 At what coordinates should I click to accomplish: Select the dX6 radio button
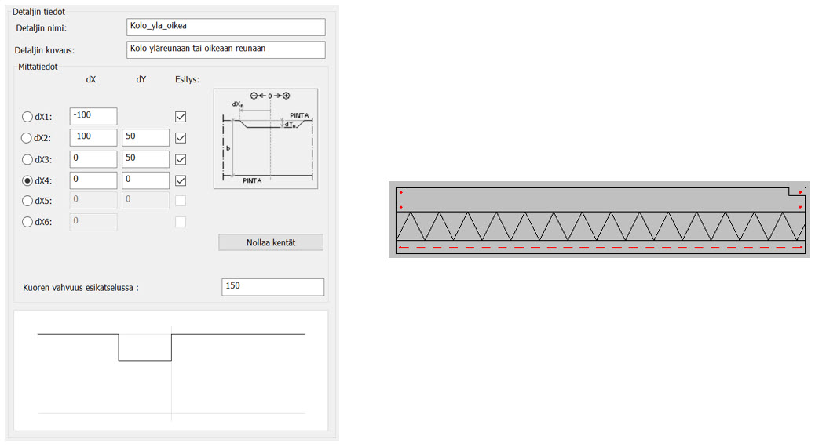pos(27,222)
